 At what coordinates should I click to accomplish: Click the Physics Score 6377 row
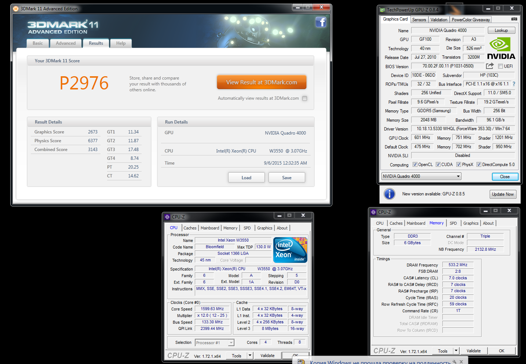click(x=66, y=141)
